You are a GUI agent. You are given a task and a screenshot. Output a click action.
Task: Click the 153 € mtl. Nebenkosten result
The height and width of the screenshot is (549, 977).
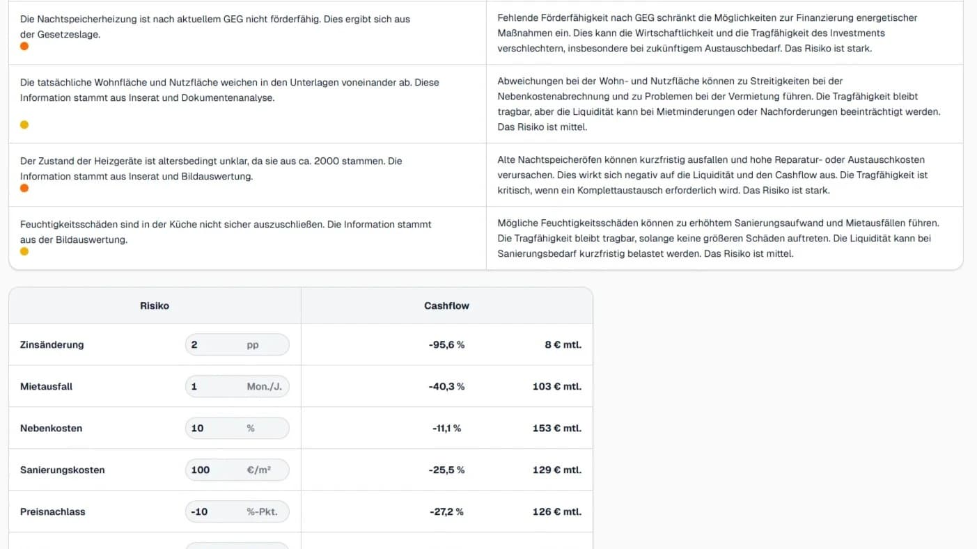tap(556, 428)
